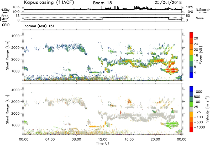Image resolution: width=210 pixels, height=145 pixels.
Task: Pick the yellow-orange 16–20 dB power swatch
Action: (x=191, y=52)
